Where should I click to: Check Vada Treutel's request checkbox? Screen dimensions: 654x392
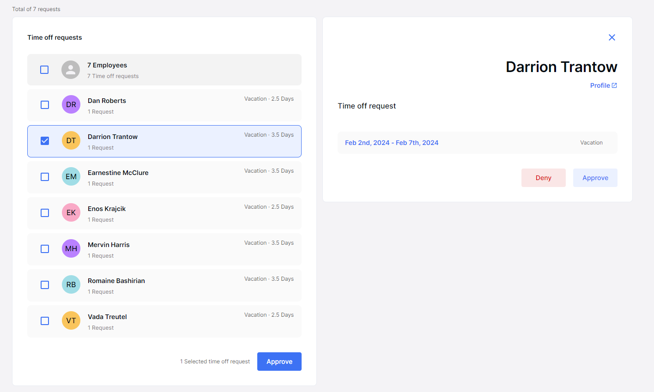(44, 320)
